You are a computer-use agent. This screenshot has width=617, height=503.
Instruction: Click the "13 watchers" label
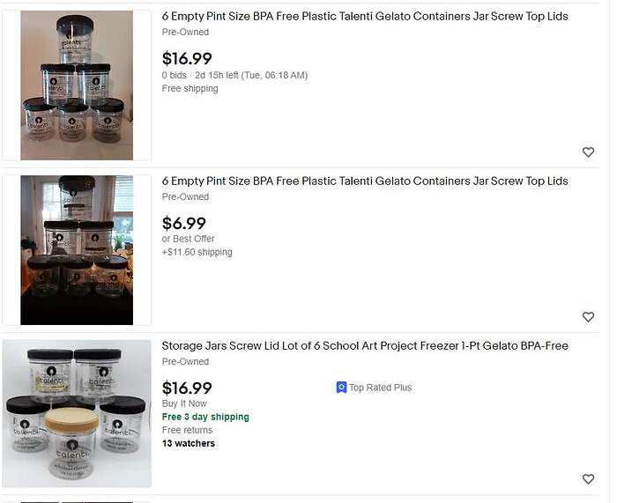tap(189, 443)
